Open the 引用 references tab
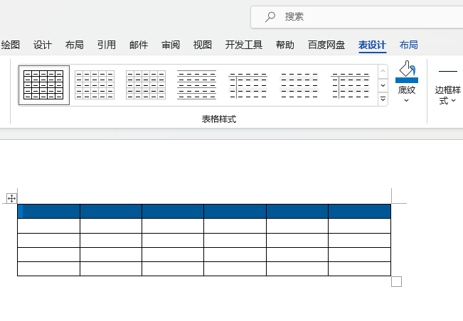The image size is (463, 321). [107, 45]
